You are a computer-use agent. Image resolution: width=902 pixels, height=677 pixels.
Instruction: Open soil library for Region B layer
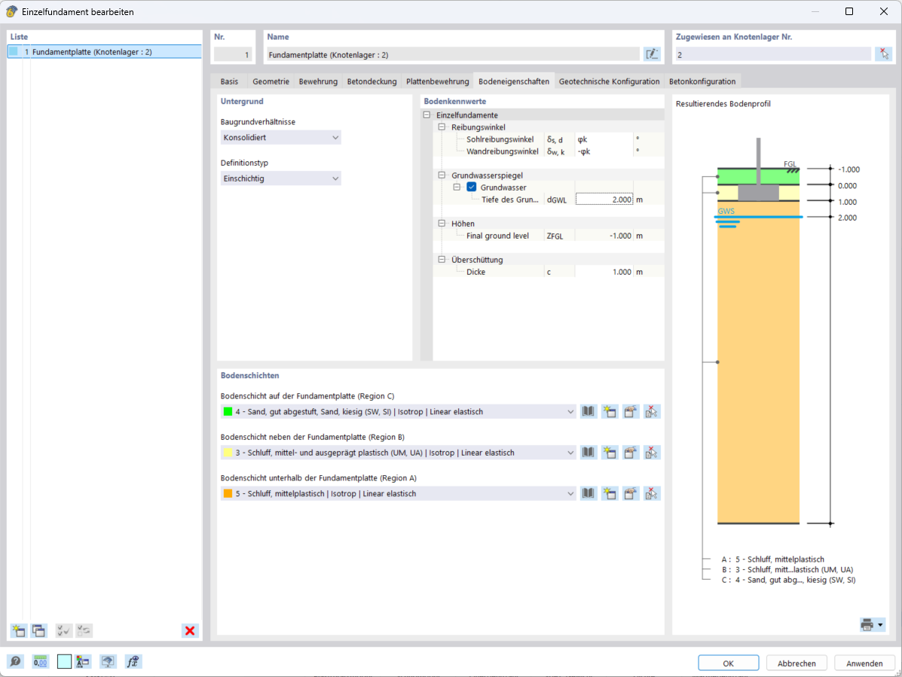tap(588, 453)
